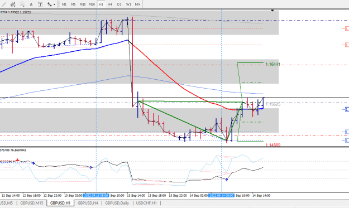
Task: Open the GBPUSD,Daily chart tab
Action: [117, 203]
